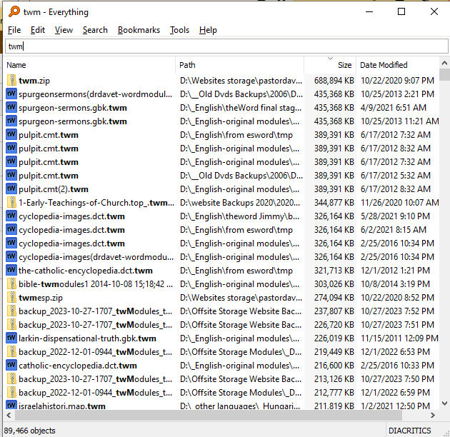The width and height of the screenshot is (450, 437).
Task: Open the View menu
Action: tap(64, 30)
